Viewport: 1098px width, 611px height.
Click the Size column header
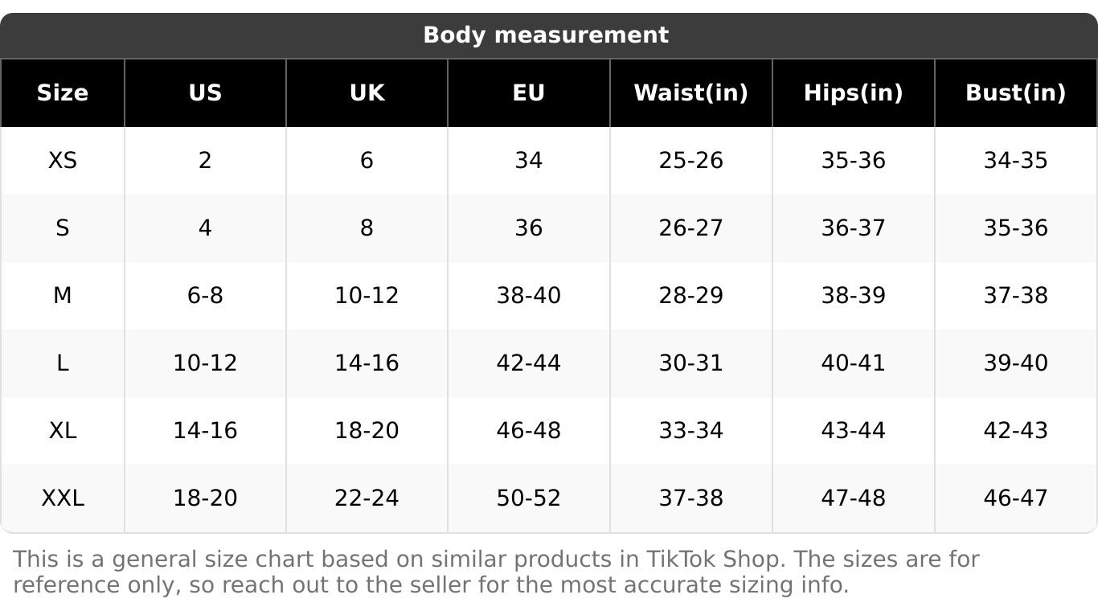pos(63,93)
